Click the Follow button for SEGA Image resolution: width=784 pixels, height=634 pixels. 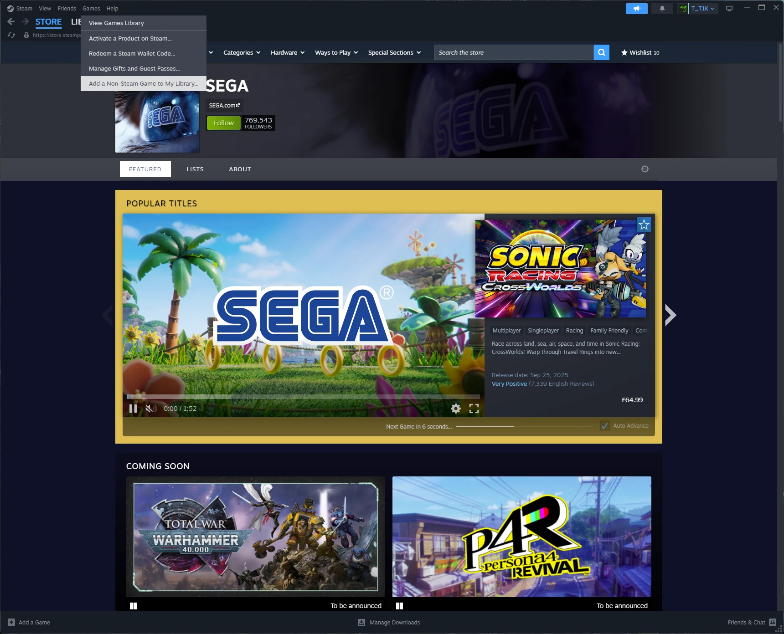pos(223,123)
